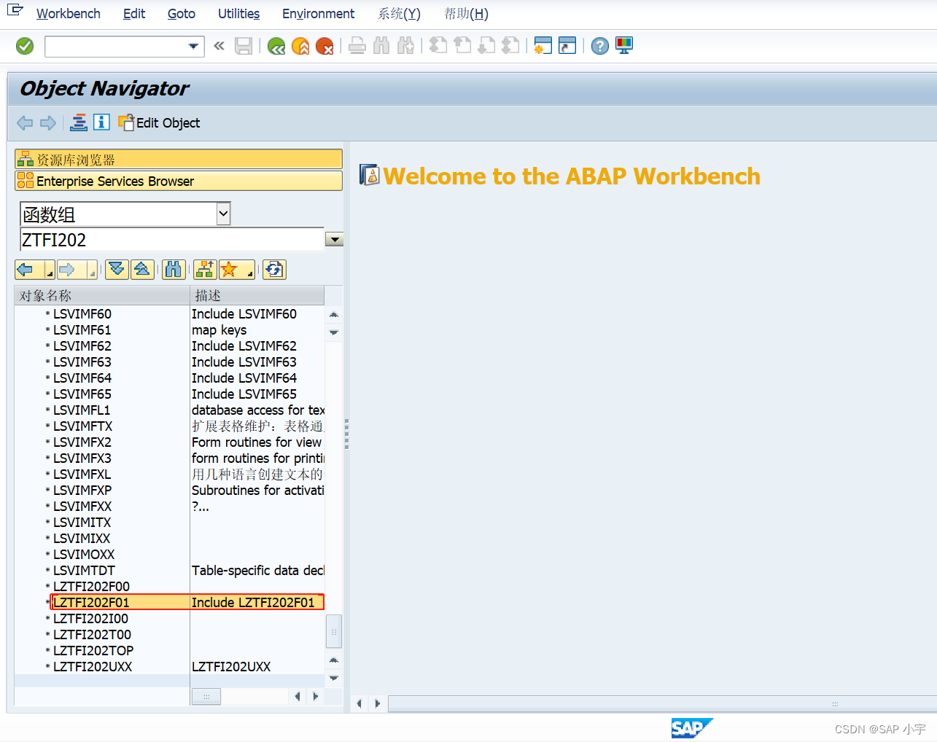The image size is (937, 742).
Task: Select the LSVIMF63 tree item
Action: 82,362
